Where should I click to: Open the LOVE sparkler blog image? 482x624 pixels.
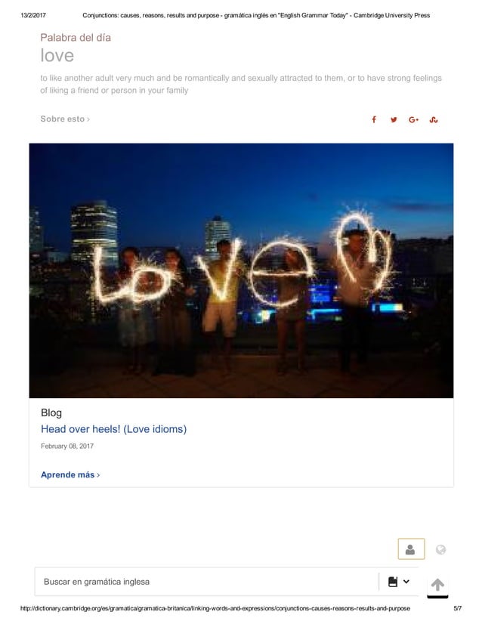pyautogui.click(x=241, y=270)
